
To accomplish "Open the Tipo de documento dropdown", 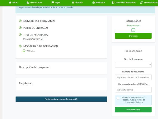I will [133, 65].
